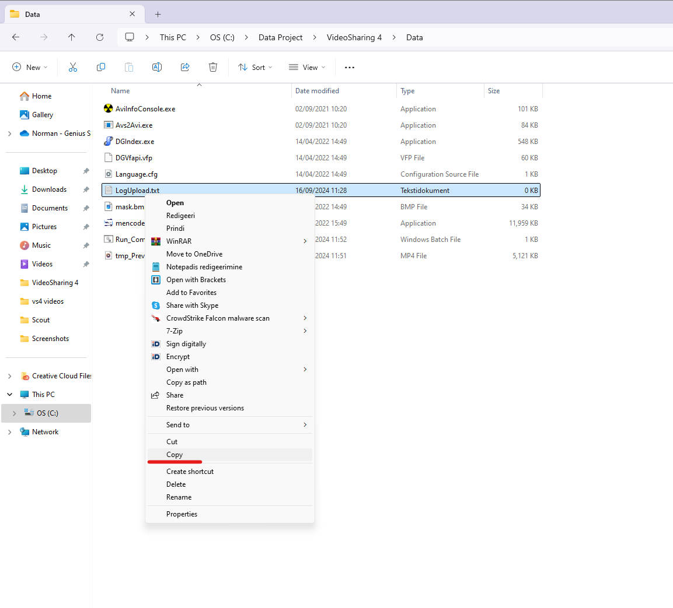Open Properties from the context menu
673x608 pixels.
(x=229, y=514)
